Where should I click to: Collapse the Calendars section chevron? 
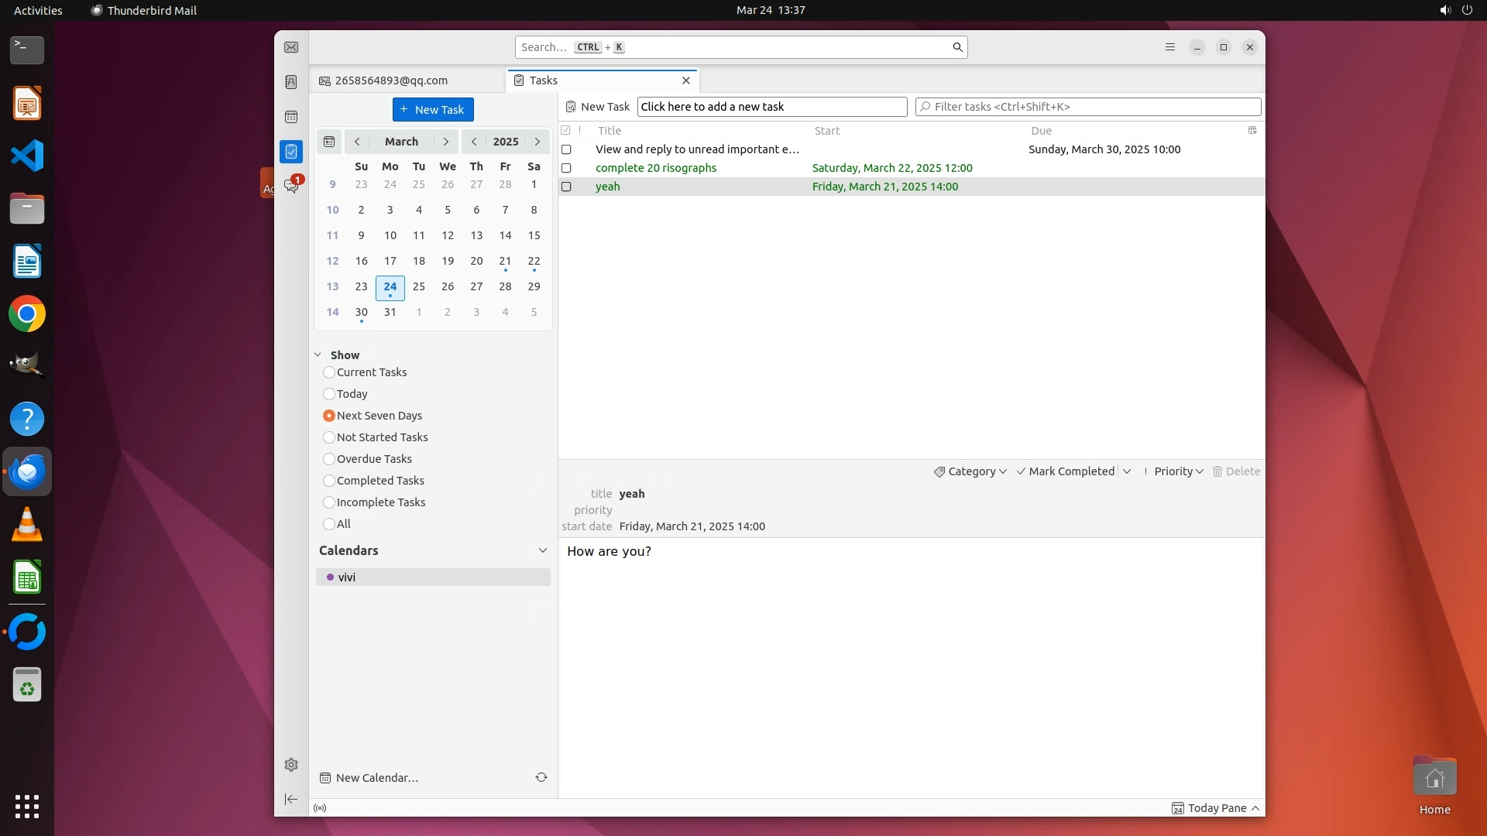pyautogui.click(x=542, y=550)
